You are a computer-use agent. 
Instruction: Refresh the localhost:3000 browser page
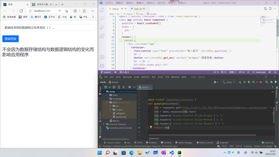point(21,11)
